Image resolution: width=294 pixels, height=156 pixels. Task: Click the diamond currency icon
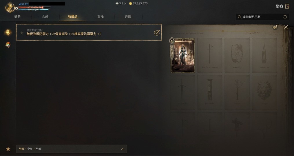(117, 3)
